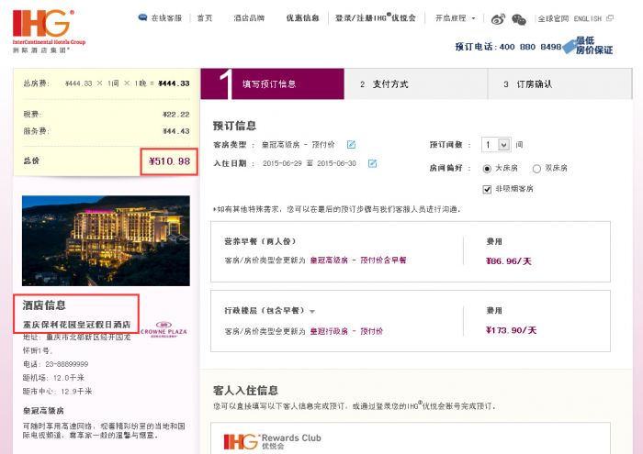The image size is (643, 454).
Task: Click the lowest rate guarantee tag icon
Action: click(x=570, y=46)
